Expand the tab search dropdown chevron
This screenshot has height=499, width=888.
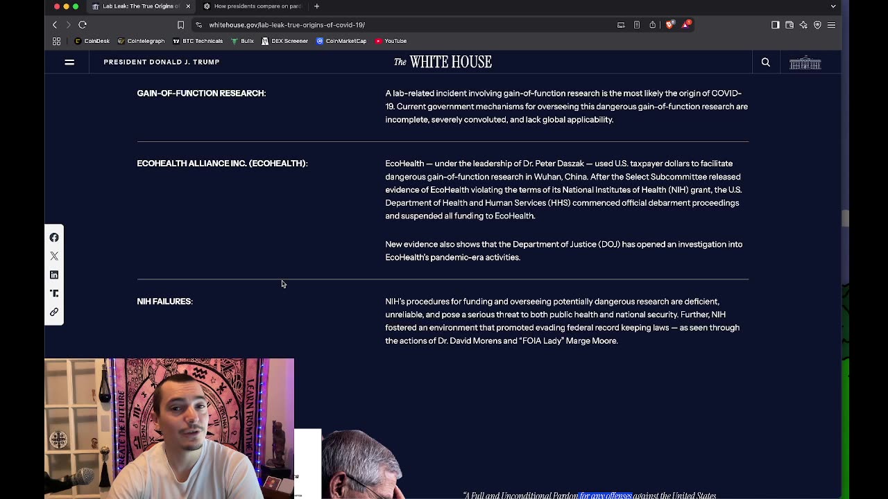[x=833, y=6]
